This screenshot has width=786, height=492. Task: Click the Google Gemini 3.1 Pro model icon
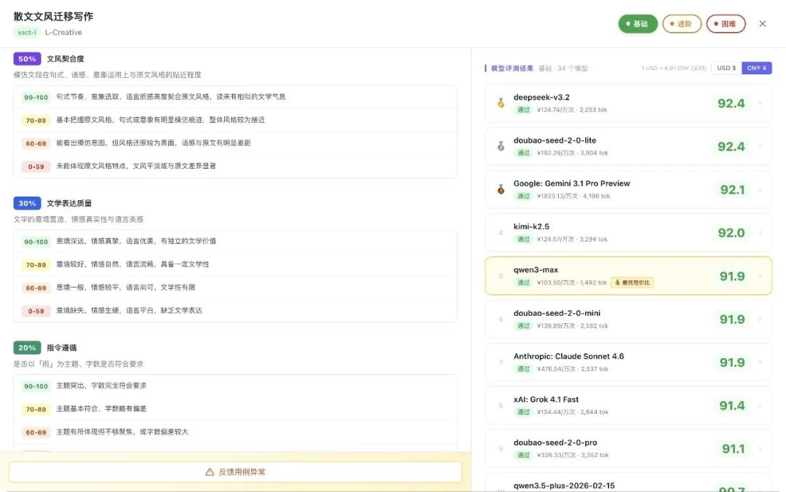tap(500, 189)
